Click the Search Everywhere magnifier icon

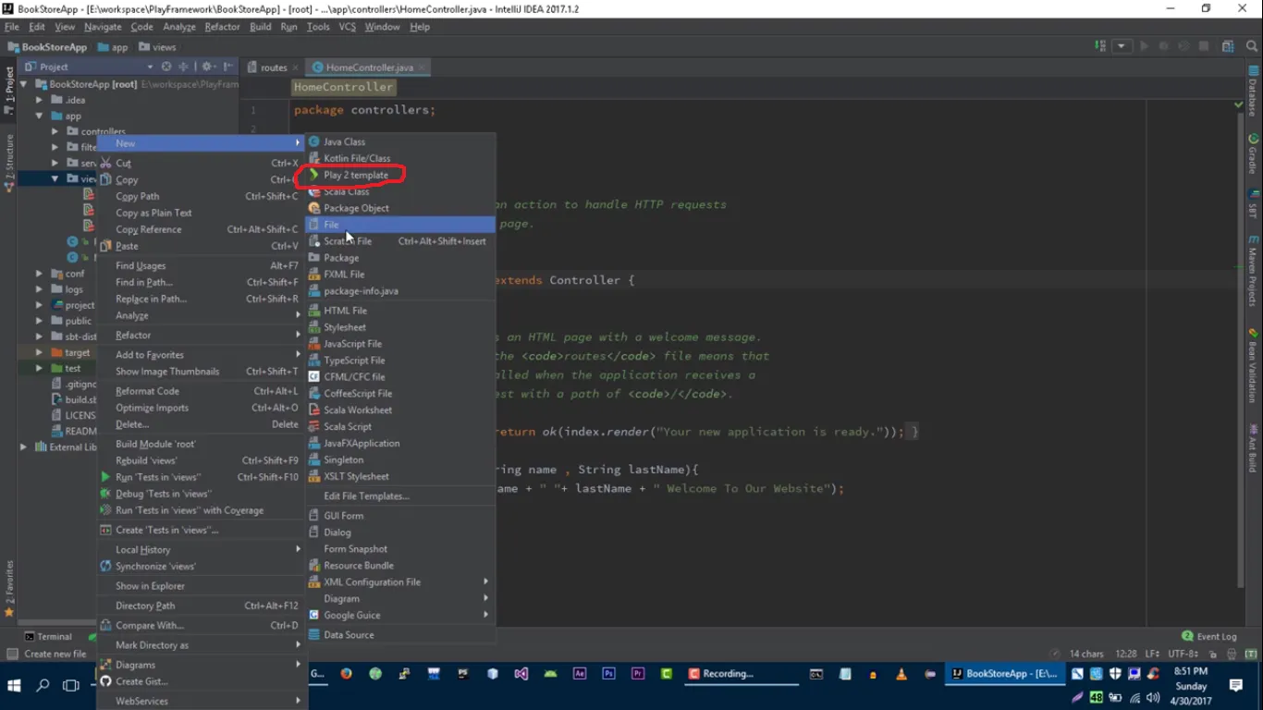[x=1251, y=46]
